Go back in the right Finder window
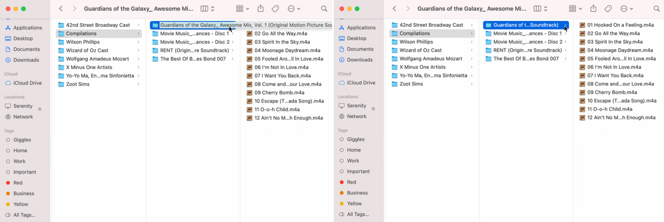The height and width of the screenshot is (222, 664). click(x=394, y=8)
